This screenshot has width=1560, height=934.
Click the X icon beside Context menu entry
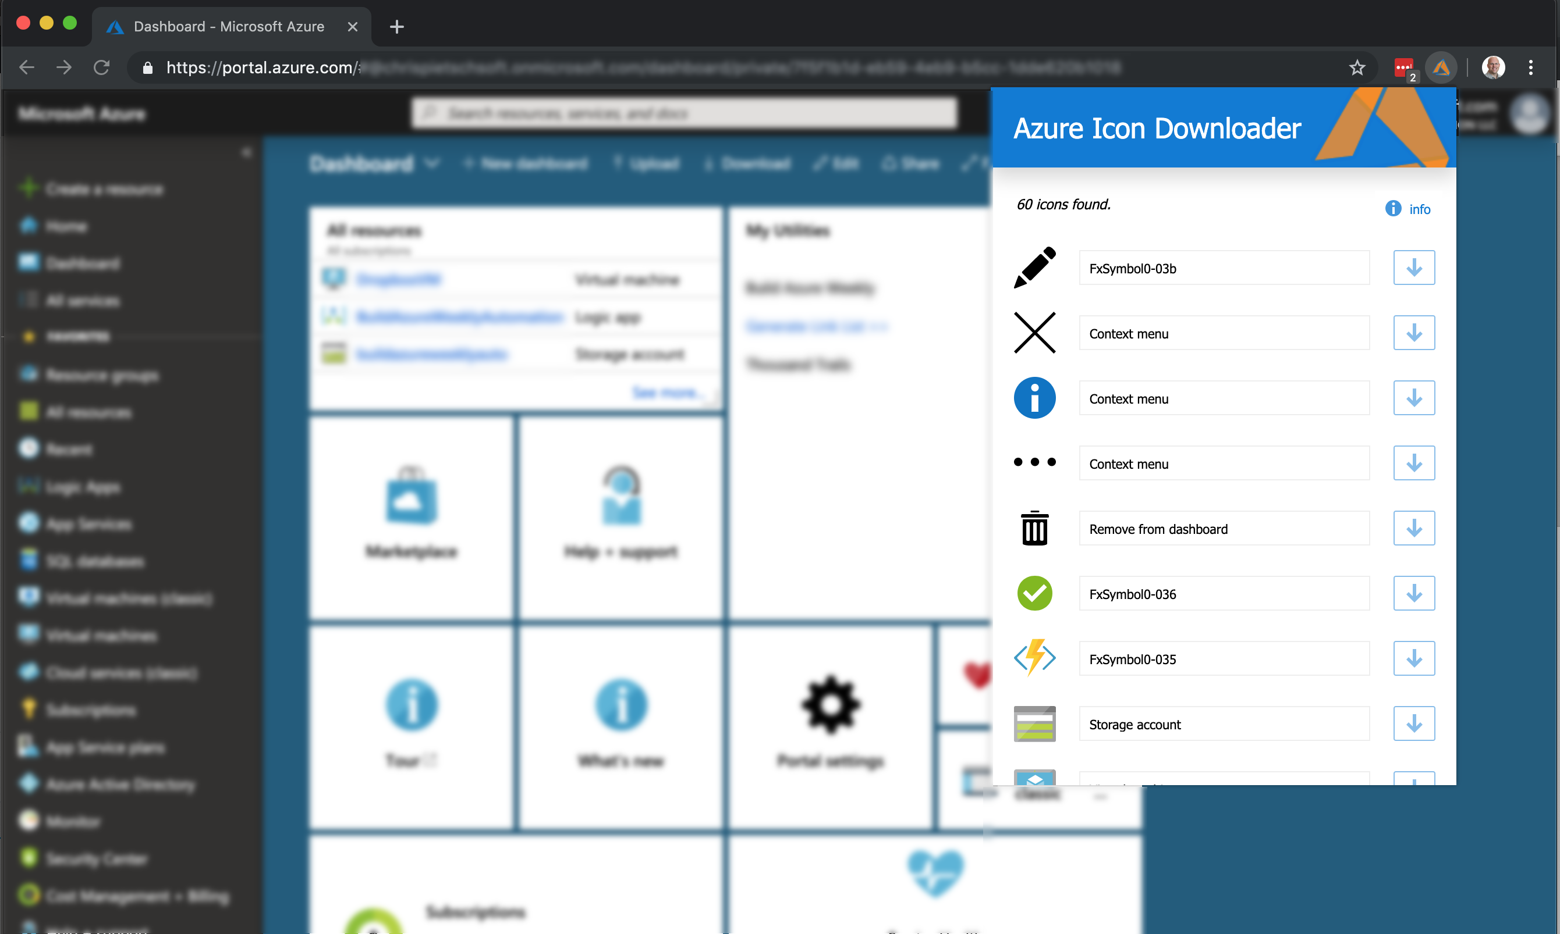[1034, 333]
